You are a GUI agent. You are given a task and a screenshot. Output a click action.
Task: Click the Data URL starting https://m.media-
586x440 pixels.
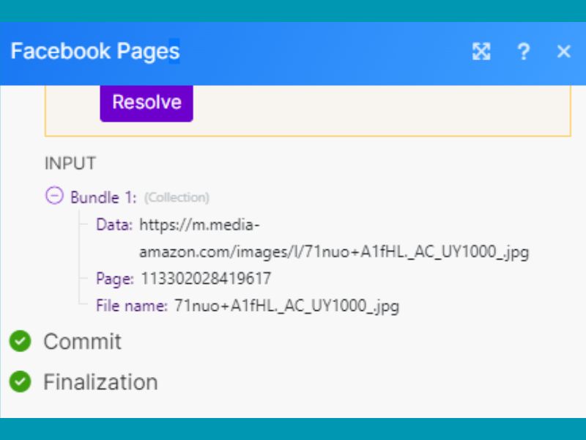[334, 238]
